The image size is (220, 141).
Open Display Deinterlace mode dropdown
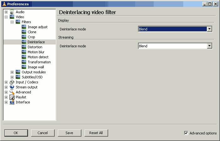click(x=209, y=29)
